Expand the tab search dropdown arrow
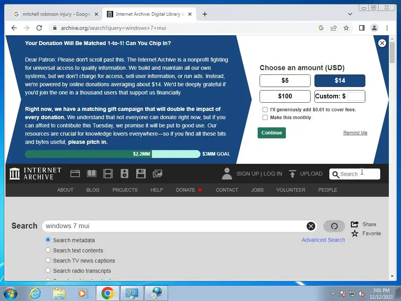This screenshot has width=401, height=301. coord(350,14)
